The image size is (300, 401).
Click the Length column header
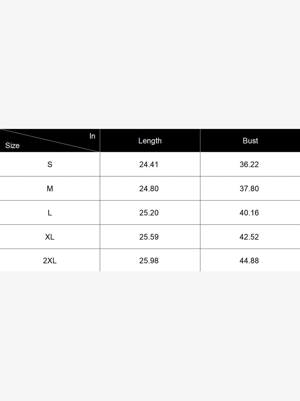click(x=150, y=141)
